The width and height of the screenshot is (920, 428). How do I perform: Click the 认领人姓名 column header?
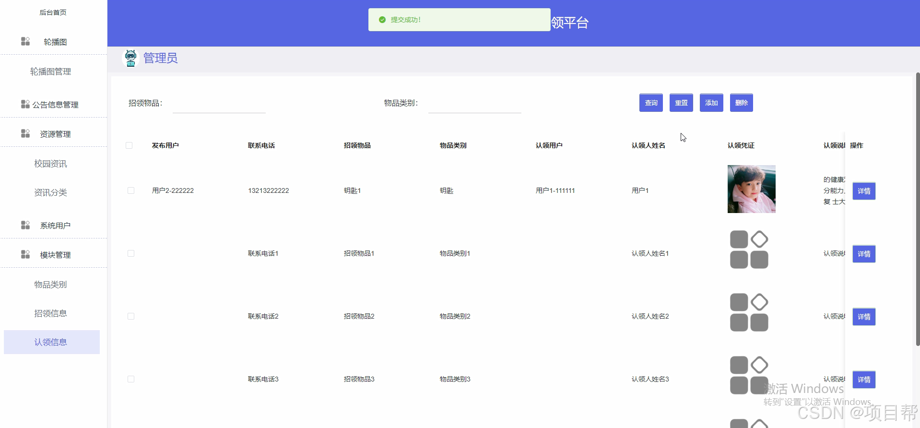[x=649, y=145]
